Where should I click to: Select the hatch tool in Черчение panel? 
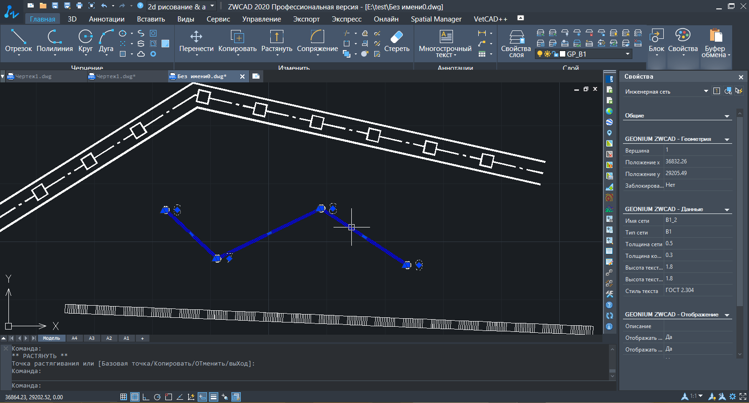(123, 54)
